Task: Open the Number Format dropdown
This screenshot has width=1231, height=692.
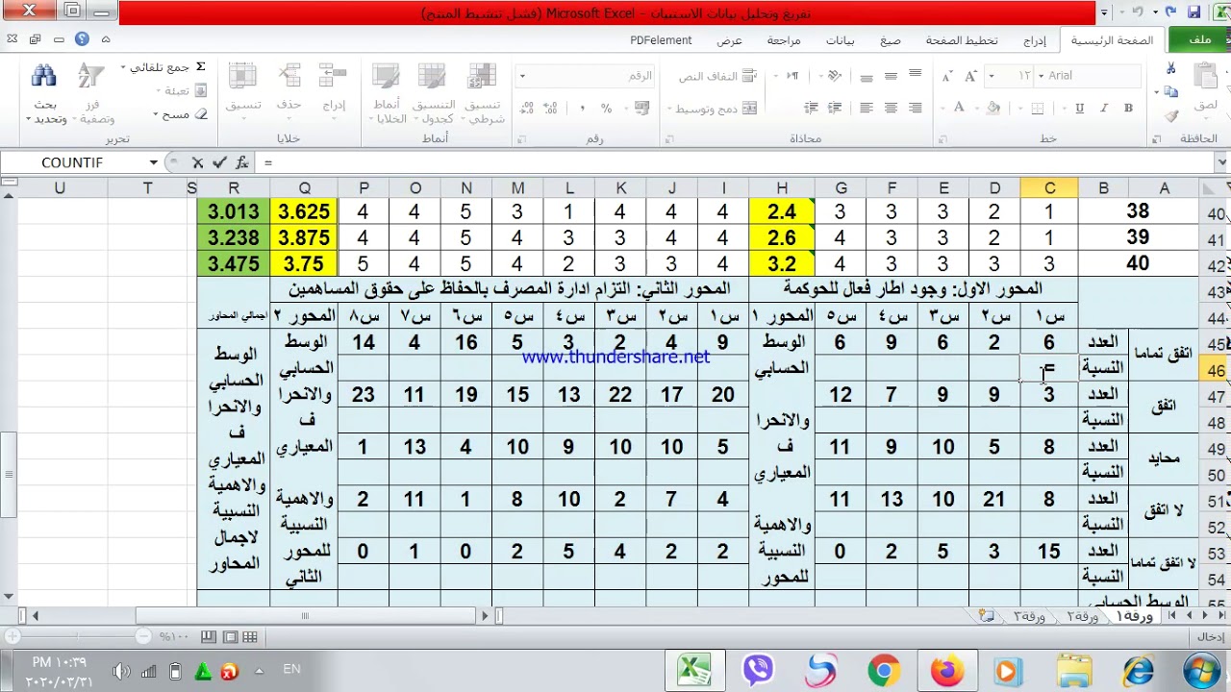Action: coord(522,76)
